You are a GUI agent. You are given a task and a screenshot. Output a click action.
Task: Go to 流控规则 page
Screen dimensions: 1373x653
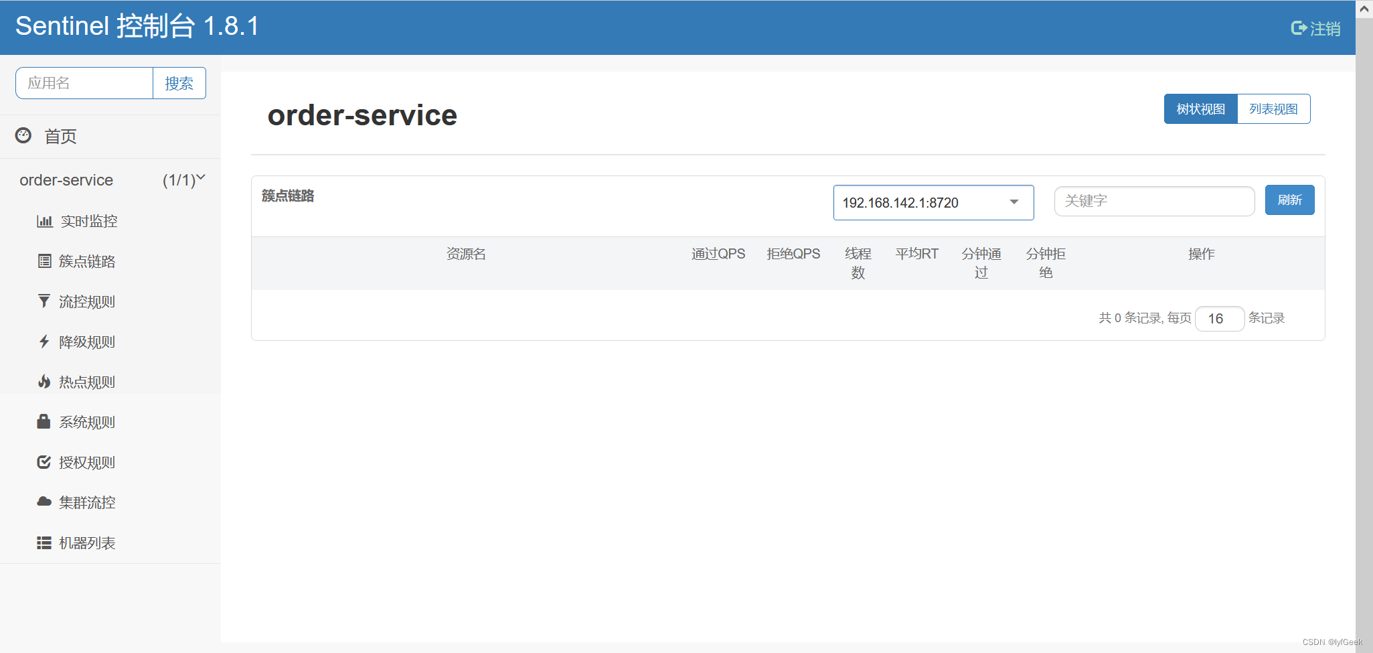[x=87, y=301]
